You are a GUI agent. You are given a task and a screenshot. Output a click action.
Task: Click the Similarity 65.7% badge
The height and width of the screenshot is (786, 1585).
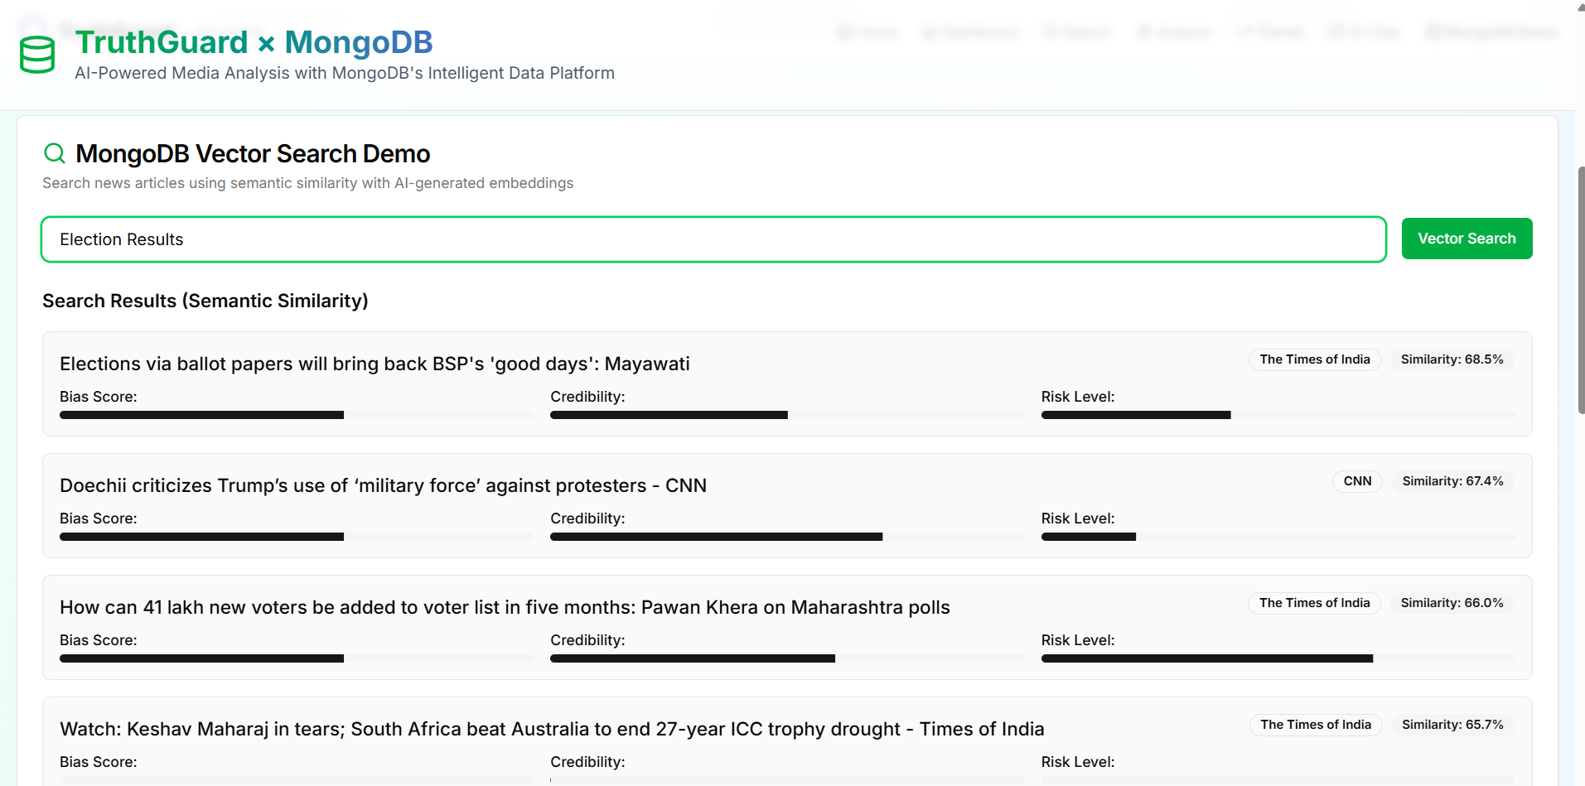pyautogui.click(x=1452, y=725)
